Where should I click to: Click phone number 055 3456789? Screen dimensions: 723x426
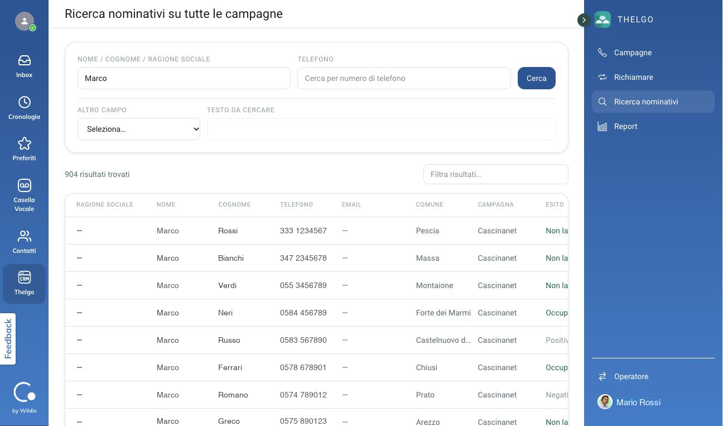(303, 285)
